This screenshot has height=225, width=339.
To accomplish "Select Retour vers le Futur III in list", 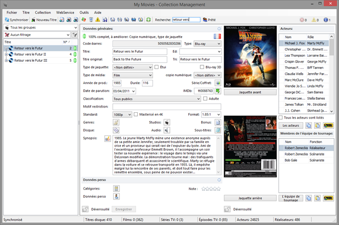I will pyautogui.click(x=30, y=61).
